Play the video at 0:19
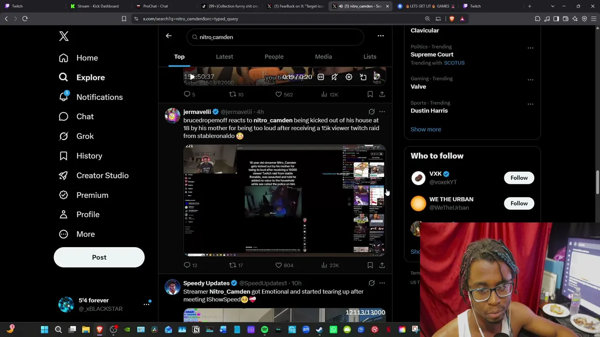 click(x=192, y=77)
